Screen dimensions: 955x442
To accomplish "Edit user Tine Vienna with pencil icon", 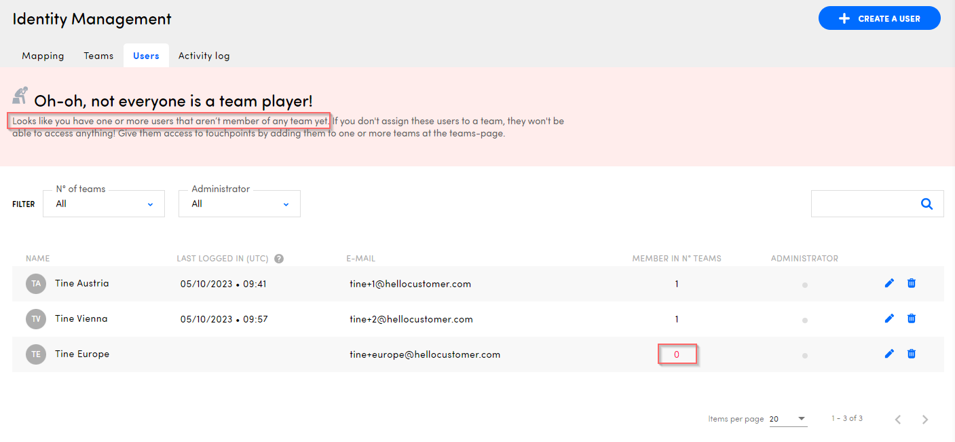I will coord(889,318).
